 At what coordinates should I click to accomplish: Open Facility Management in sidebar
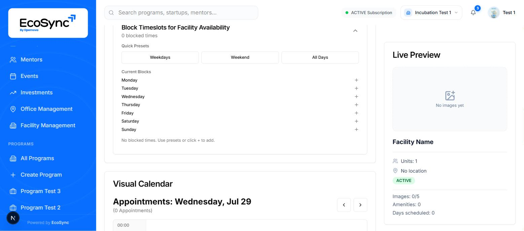[48, 126]
